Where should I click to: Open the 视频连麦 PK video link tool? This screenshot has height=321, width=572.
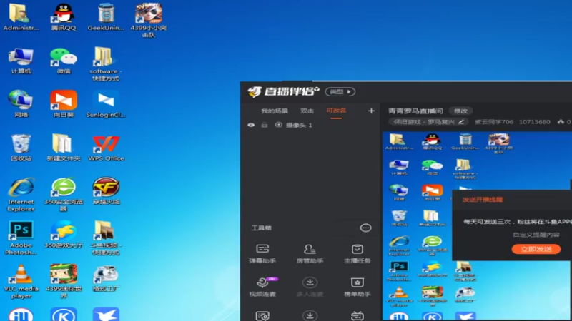coord(262,287)
